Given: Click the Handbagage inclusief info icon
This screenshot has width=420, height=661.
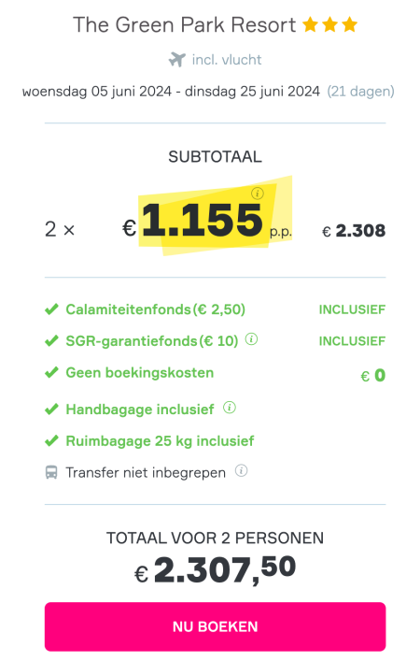Looking at the screenshot, I should tap(230, 408).
